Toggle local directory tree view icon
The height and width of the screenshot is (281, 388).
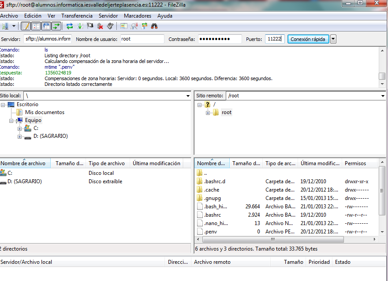36,26
